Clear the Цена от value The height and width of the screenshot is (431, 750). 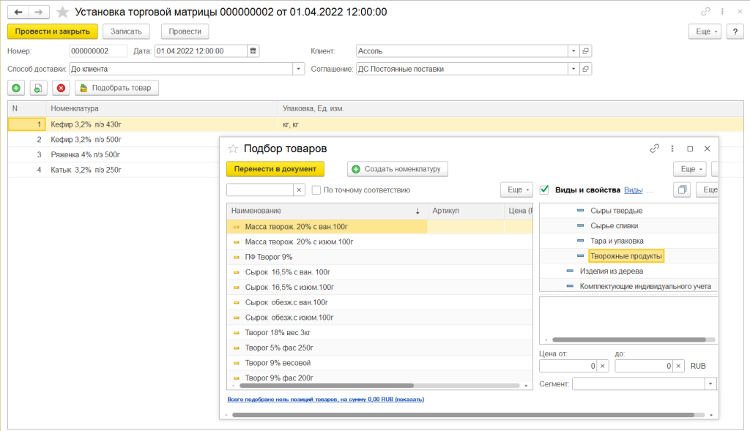point(603,366)
